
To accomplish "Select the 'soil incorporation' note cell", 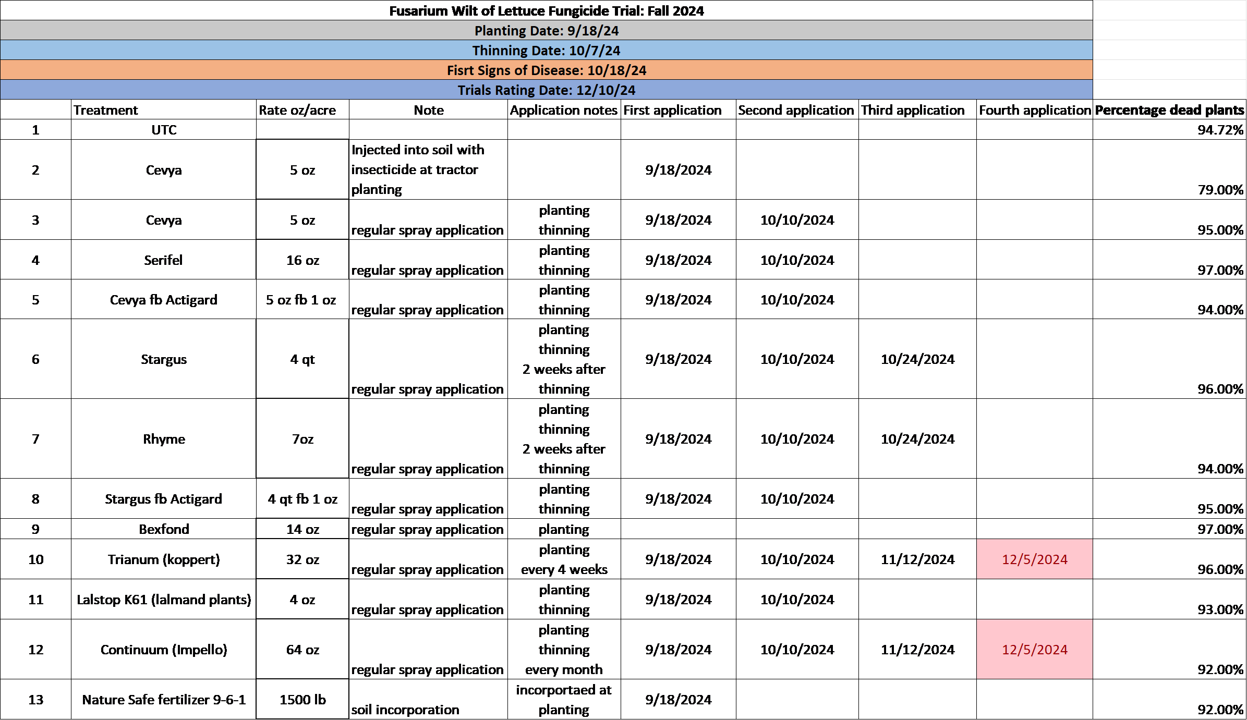I will [x=428, y=699].
